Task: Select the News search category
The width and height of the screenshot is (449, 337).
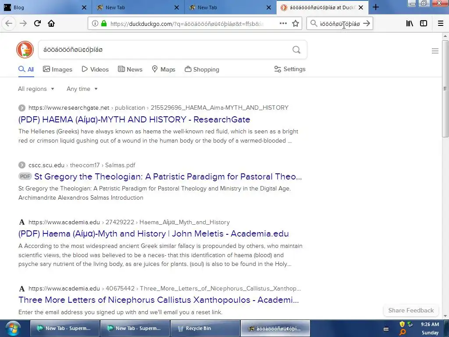Action: click(x=130, y=70)
